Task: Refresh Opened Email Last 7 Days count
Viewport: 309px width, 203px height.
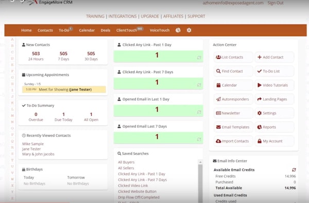Action: (199, 139)
